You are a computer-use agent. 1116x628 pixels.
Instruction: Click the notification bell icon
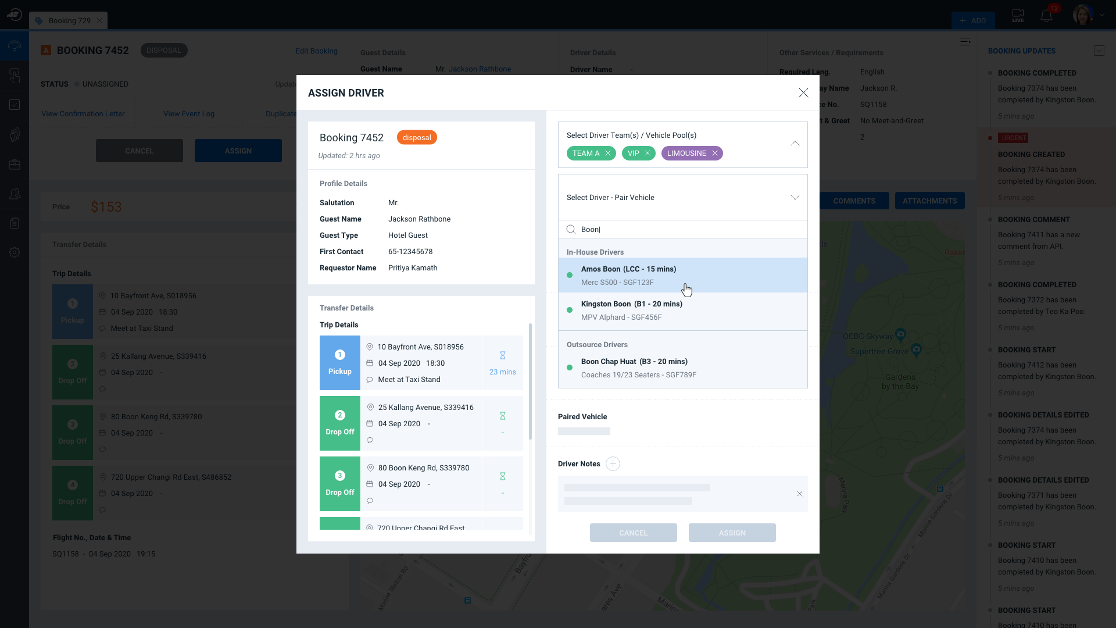coord(1046,16)
